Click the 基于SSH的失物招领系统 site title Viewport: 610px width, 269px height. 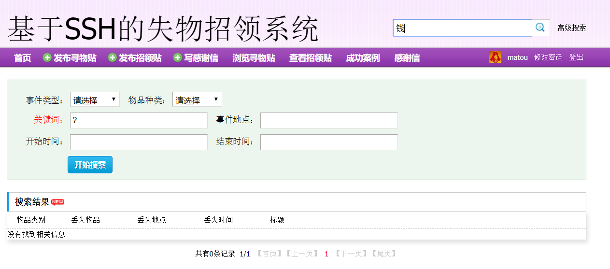[x=163, y=29]
